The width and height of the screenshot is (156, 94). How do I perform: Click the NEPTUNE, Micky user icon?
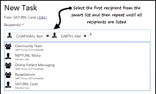point(8,56)
